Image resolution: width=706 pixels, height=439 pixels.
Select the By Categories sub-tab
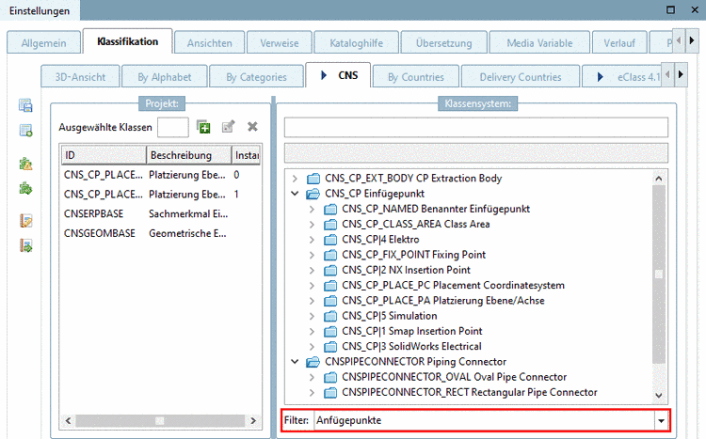(x=256, y=77)
